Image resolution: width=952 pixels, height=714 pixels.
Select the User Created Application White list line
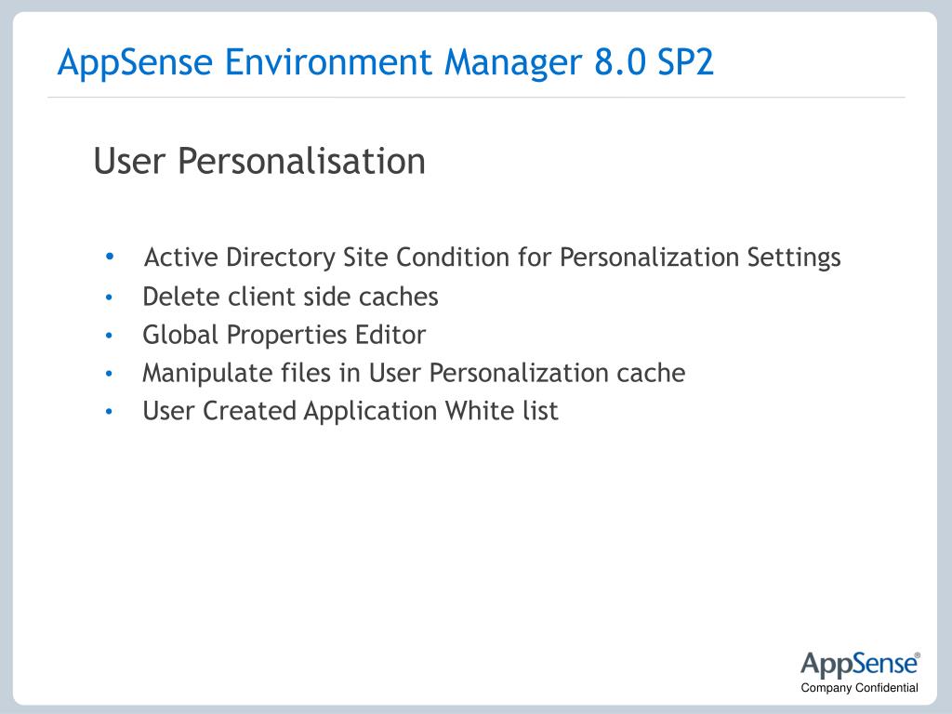(350, 411)
